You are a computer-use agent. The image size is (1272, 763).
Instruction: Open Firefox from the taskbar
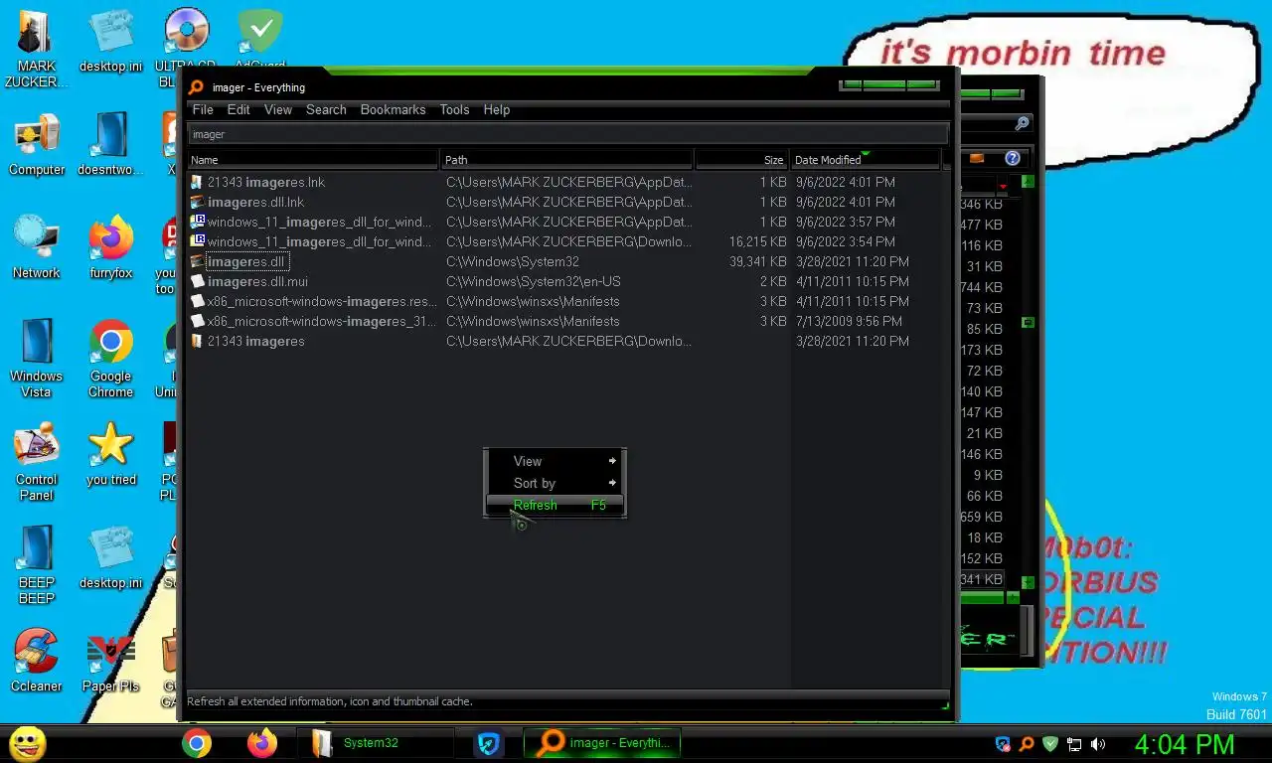pyautogui.click(x=262, y=743)
